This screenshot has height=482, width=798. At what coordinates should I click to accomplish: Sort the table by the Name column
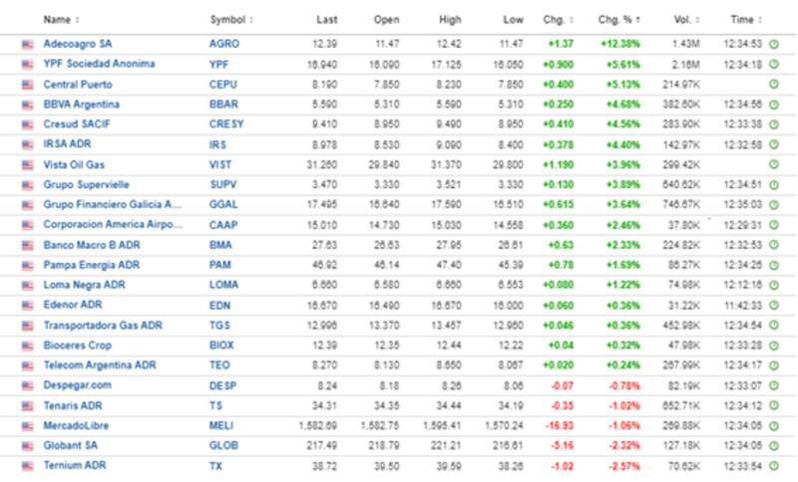62,19
